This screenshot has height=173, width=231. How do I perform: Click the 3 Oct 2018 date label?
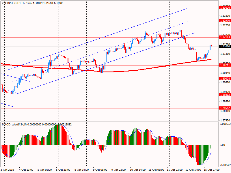tap(8, 170)
